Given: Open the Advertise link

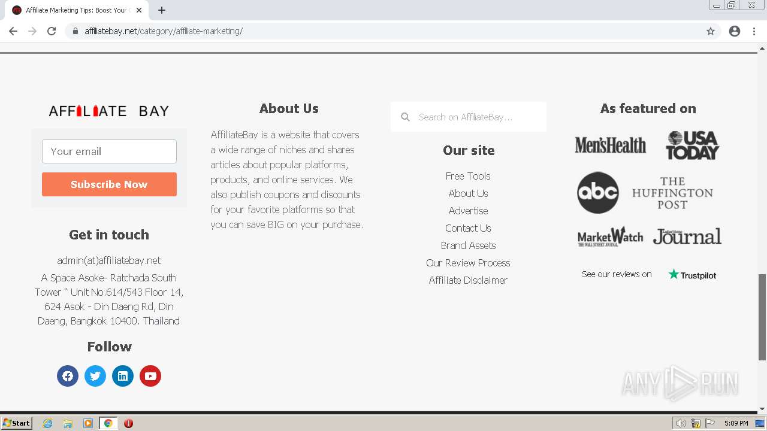Looking at the screenshot, I should tap(468, 211).
